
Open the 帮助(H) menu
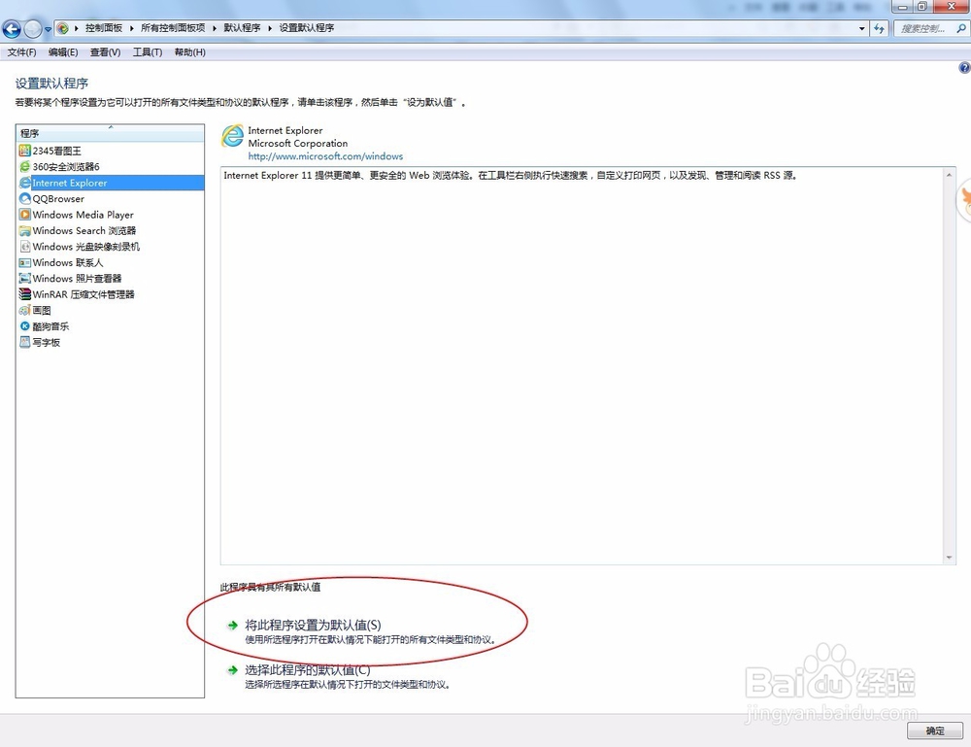click(x=189, y=52)
